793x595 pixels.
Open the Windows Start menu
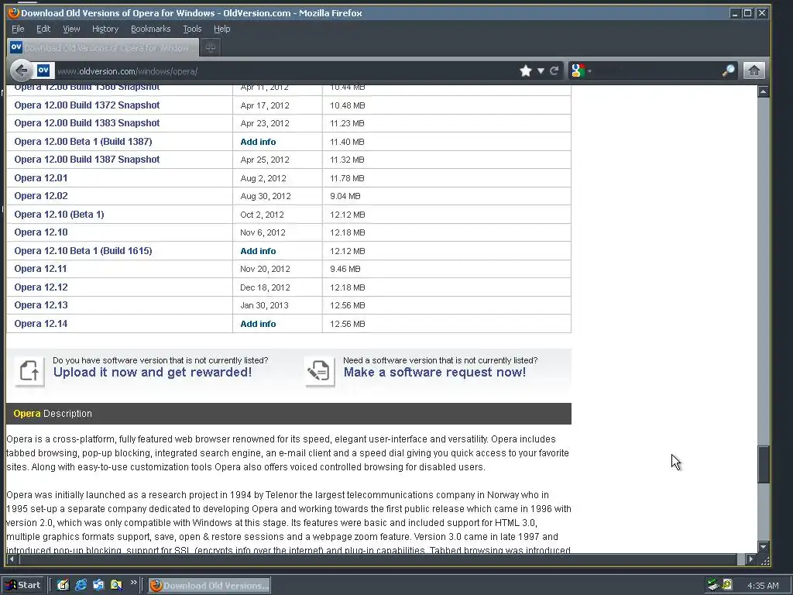(22, 585)
